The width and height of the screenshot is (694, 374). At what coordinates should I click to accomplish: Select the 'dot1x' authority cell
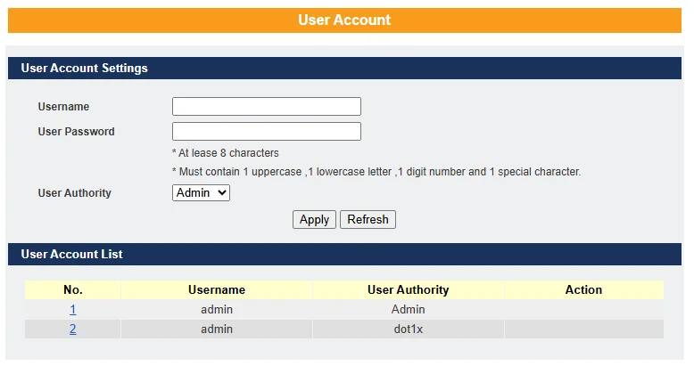[x=408, y=329]
